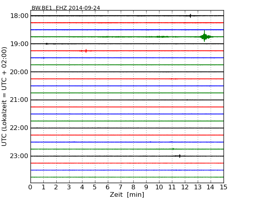Click the small green blip on the 22:45 trace

tap(173, 149)
